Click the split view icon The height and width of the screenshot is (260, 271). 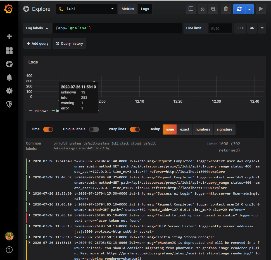(x=191, y=9)
